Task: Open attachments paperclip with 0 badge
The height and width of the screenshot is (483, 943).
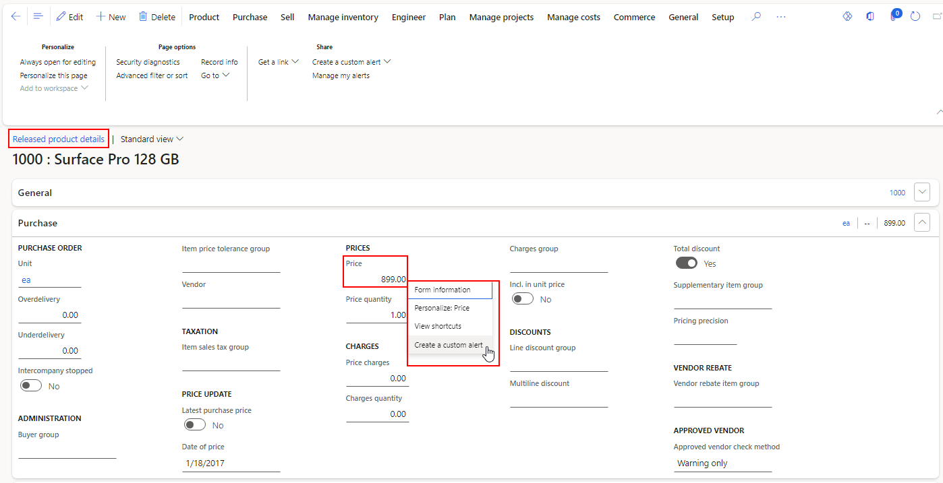Action: coord(894,15)
